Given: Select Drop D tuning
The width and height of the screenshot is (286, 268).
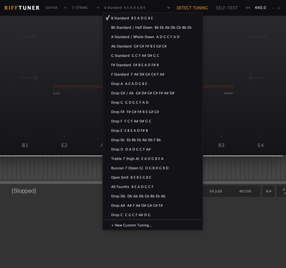Looking at the screenshot, I should [x=152, y=149].
